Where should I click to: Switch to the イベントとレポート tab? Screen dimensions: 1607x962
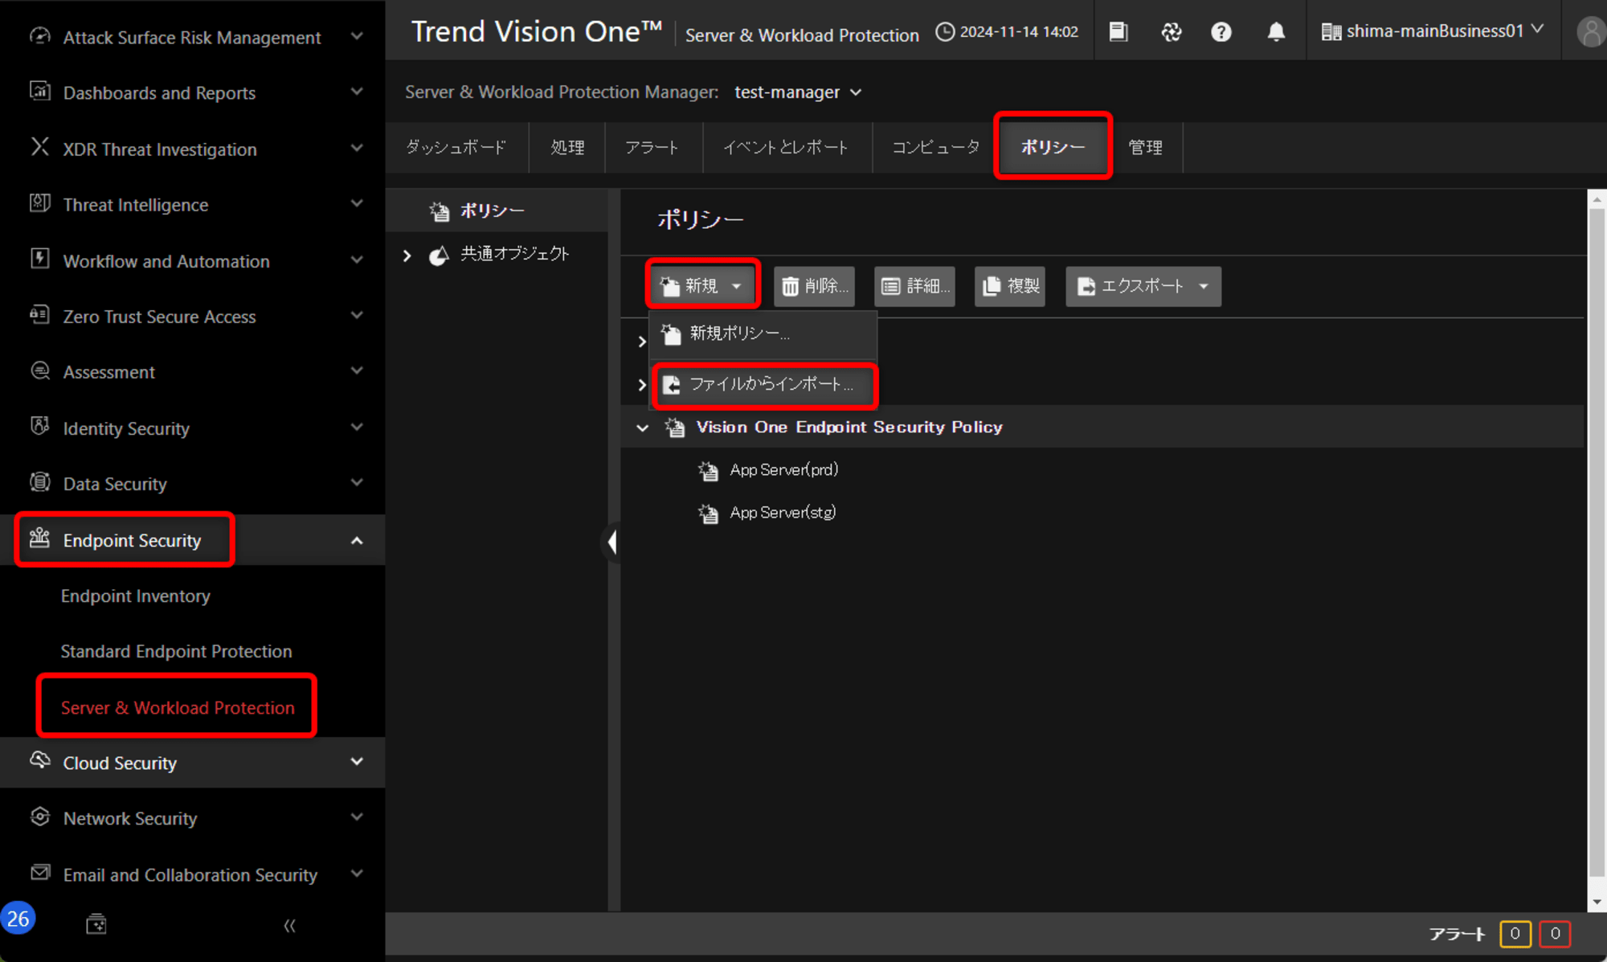786,147
